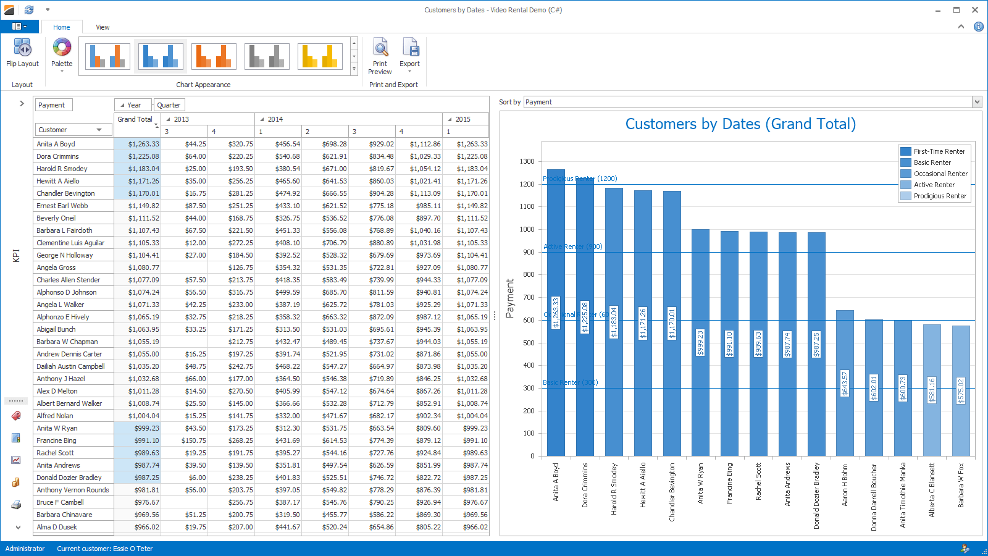
Task: Open the Sort by Payment dropdown
Action: (x=977, y=102)
